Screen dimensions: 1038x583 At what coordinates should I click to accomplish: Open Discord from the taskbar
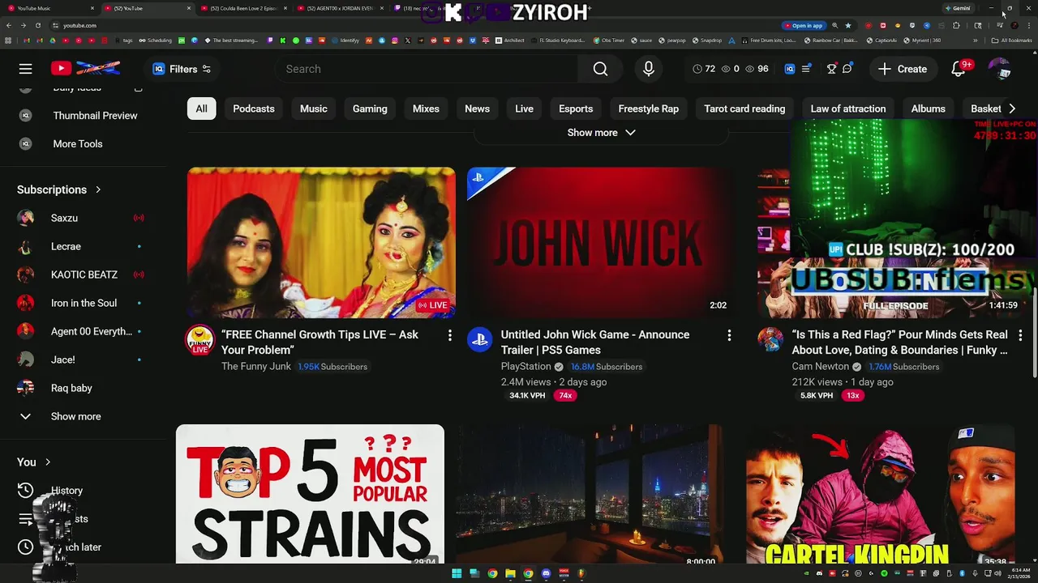pos(546,573)
